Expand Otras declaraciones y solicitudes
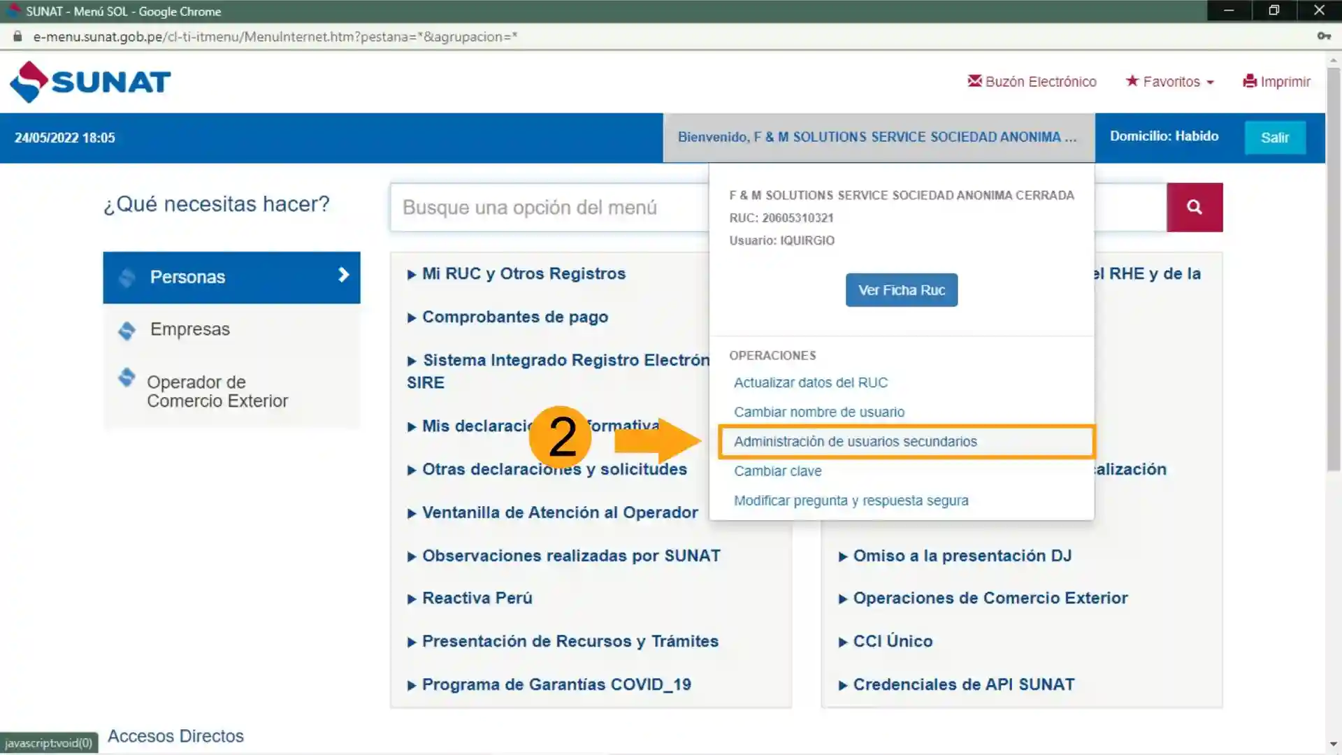This screenshot has width=1342, height=755. click(x=547, y=470)
